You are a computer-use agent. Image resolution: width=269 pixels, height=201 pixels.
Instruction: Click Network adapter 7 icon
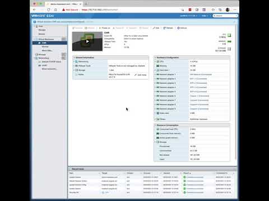(x=157, y=100)
